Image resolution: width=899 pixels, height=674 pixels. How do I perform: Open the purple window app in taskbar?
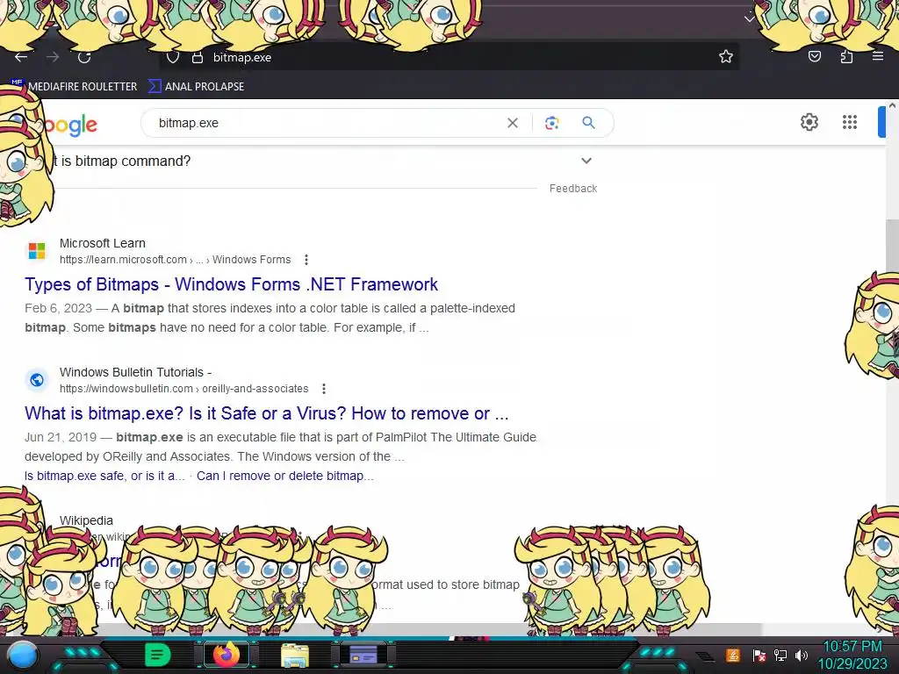tap(363, 654)
